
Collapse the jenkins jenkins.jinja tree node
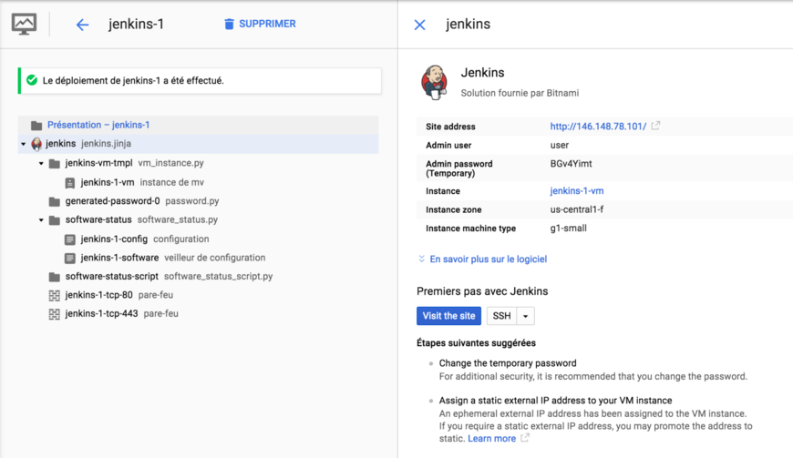pyautogui.click(x=24, y=144)
